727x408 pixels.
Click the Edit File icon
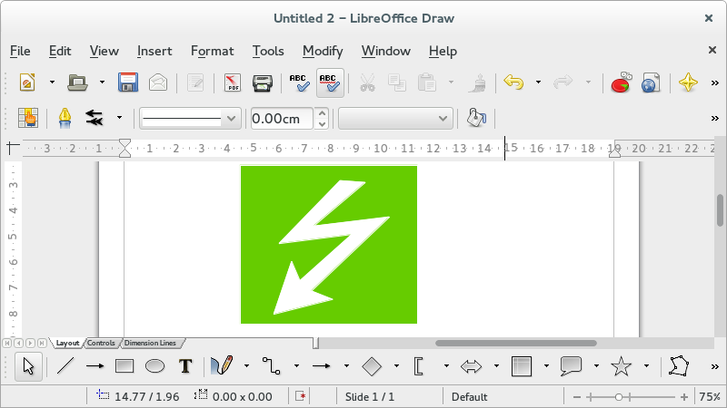195,83
